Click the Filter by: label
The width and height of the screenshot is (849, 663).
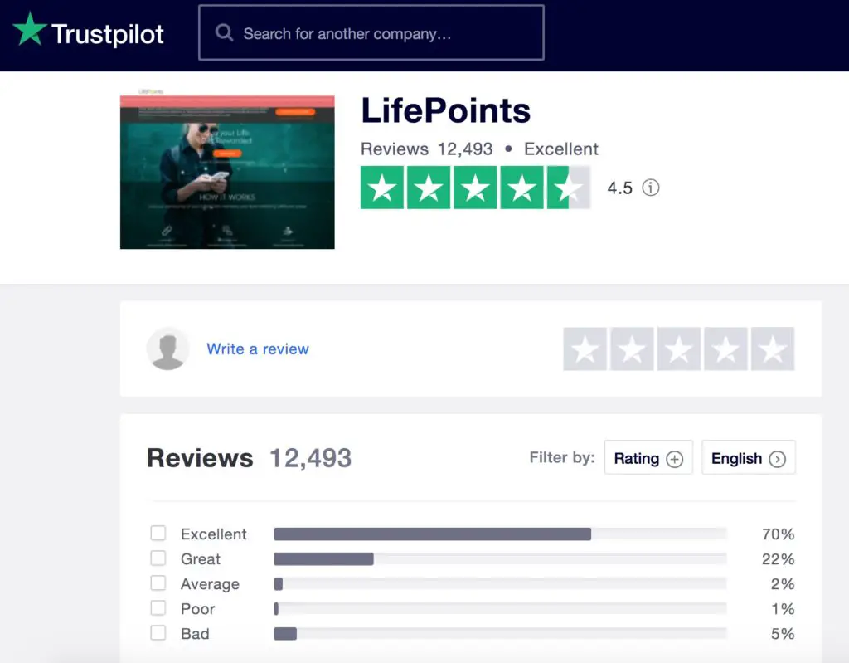tap(562, 457)
